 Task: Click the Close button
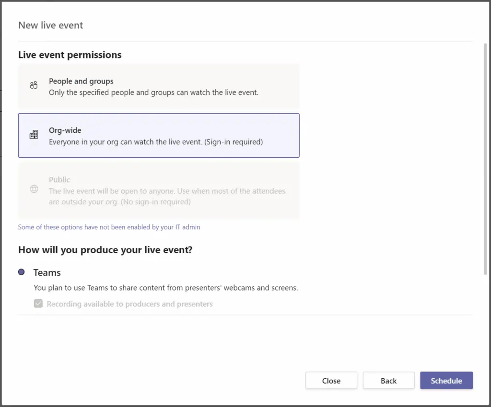(331, 380)
